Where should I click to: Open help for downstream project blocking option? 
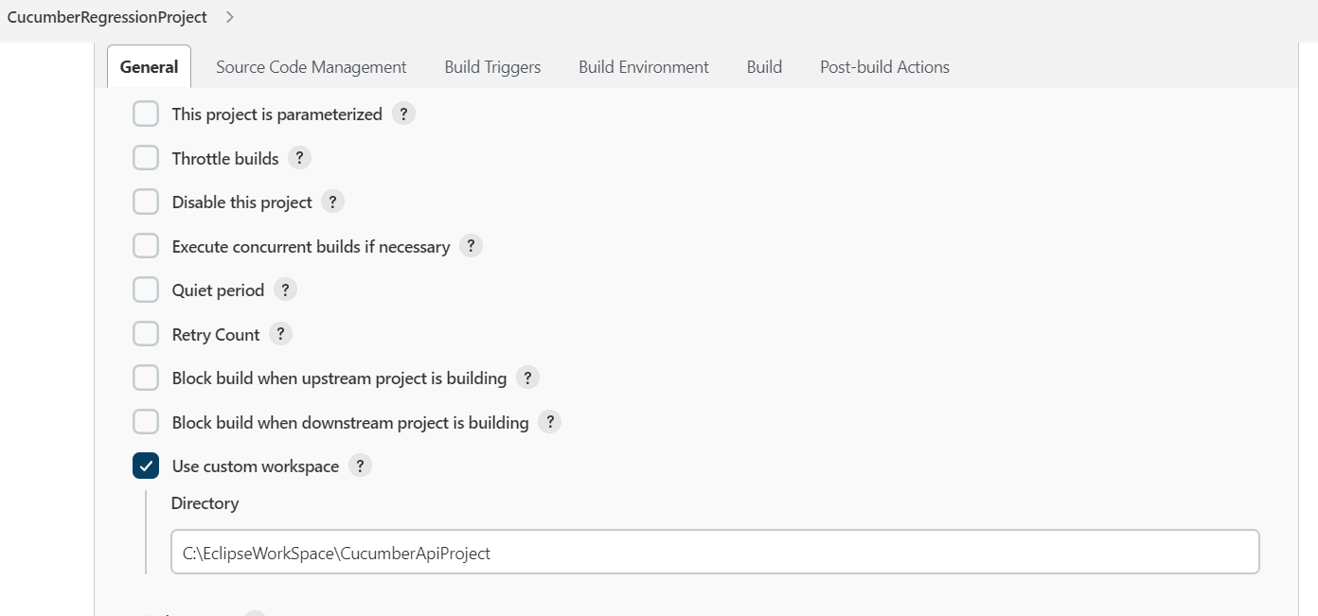click(x=550, y=422)
